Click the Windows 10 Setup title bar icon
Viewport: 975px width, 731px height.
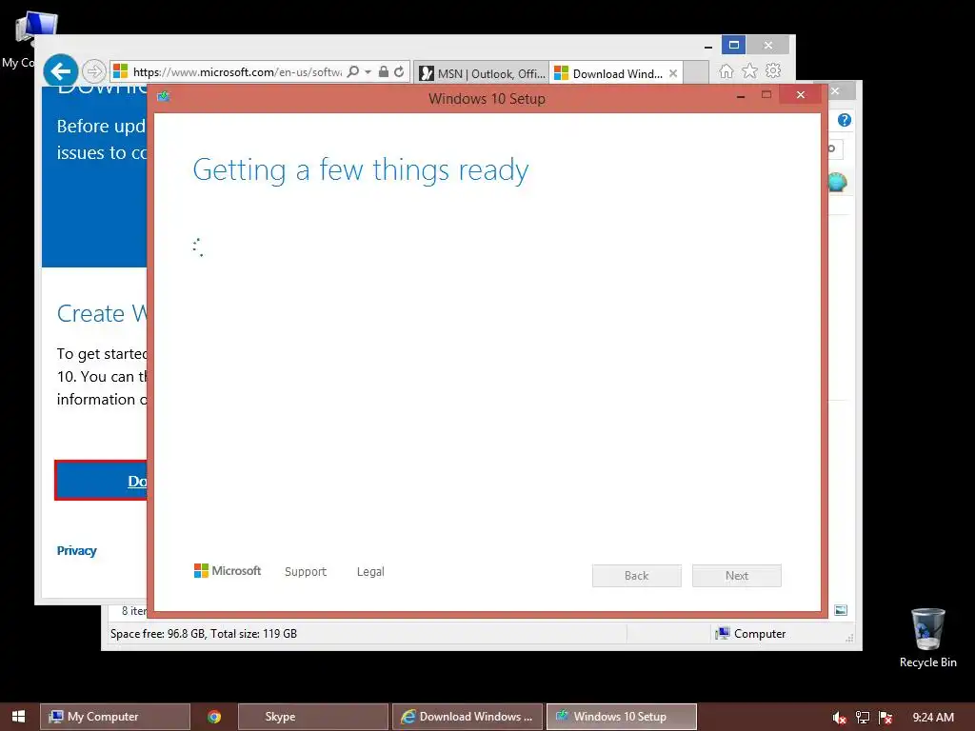click(164, 96)
